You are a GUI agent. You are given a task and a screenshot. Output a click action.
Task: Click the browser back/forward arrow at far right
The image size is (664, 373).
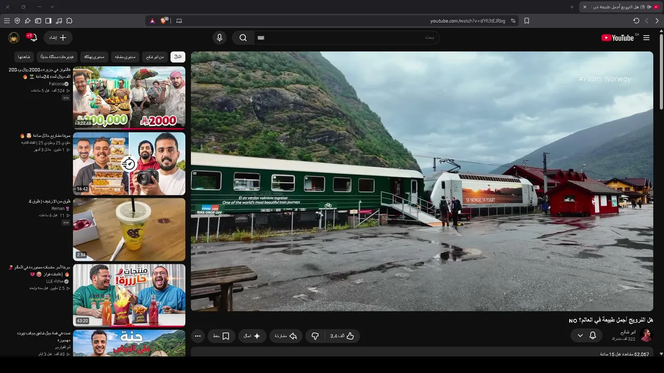657,21
